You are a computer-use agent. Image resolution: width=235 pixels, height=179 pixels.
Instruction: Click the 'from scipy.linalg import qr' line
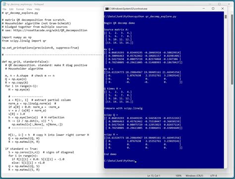click(24, 41)
